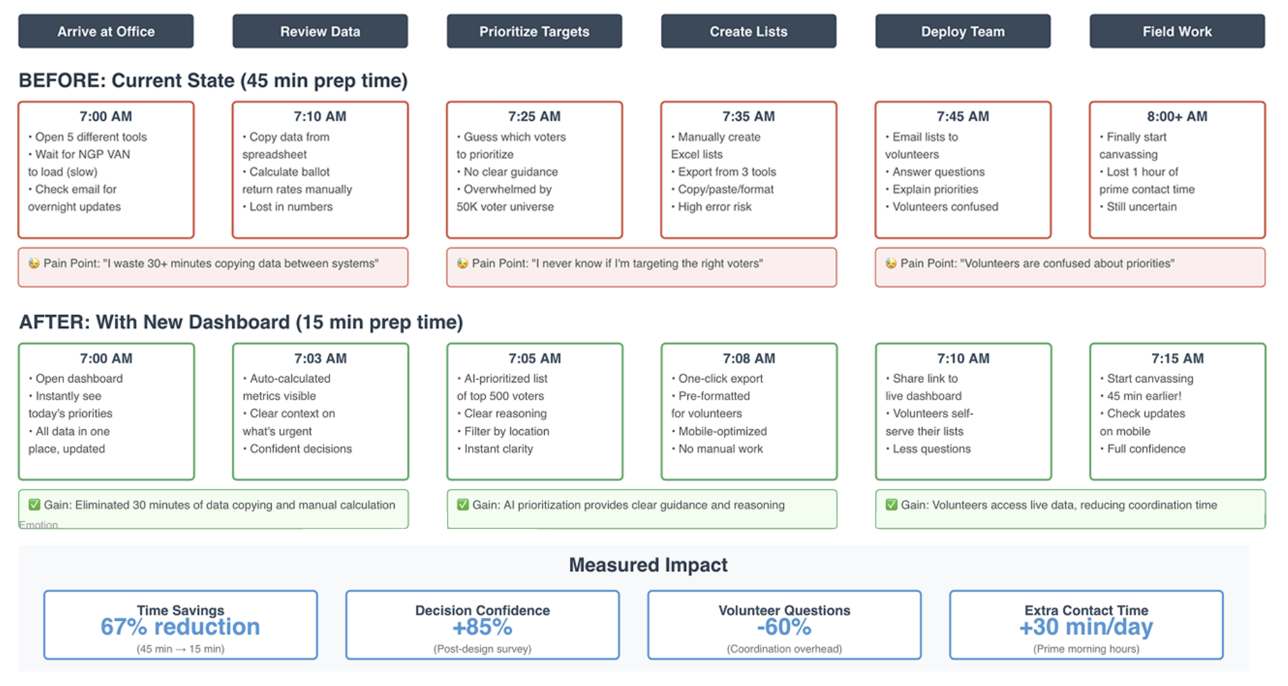Select the 7:05 AM AI-prioritized list card

point(535,412)
